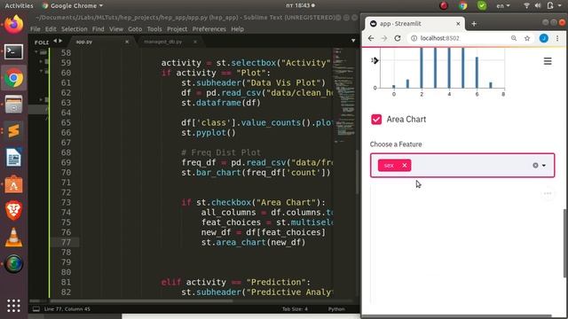Image resolution: width=568 pixels, height=319 pixels.
Task: Open the Selection menu
Action: (x=75, y=29)
